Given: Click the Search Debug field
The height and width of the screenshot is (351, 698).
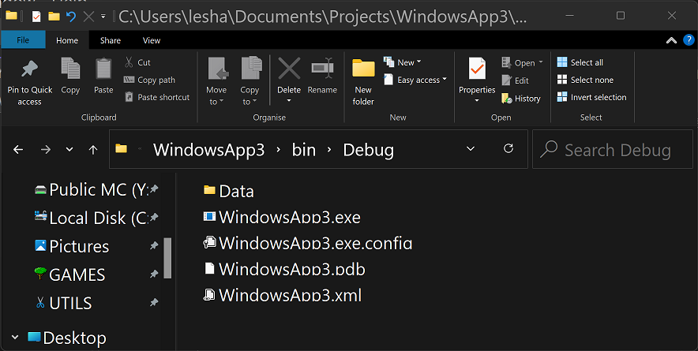Looking at the screenshot, I should pos(613,150).
